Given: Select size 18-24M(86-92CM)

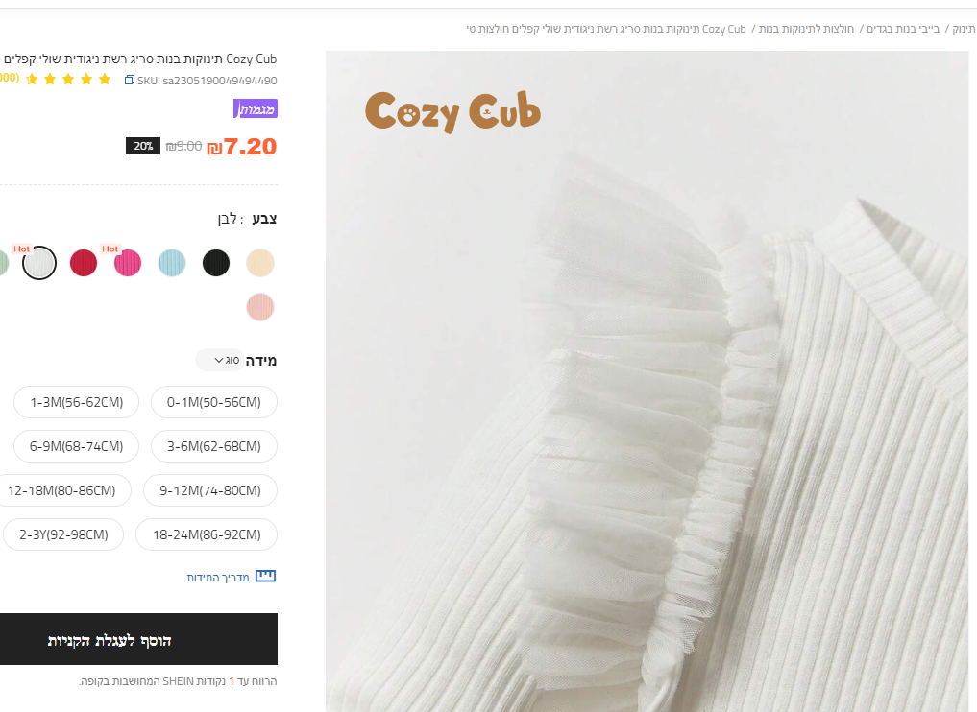Looking at the screenshot, I should [207, 534].
